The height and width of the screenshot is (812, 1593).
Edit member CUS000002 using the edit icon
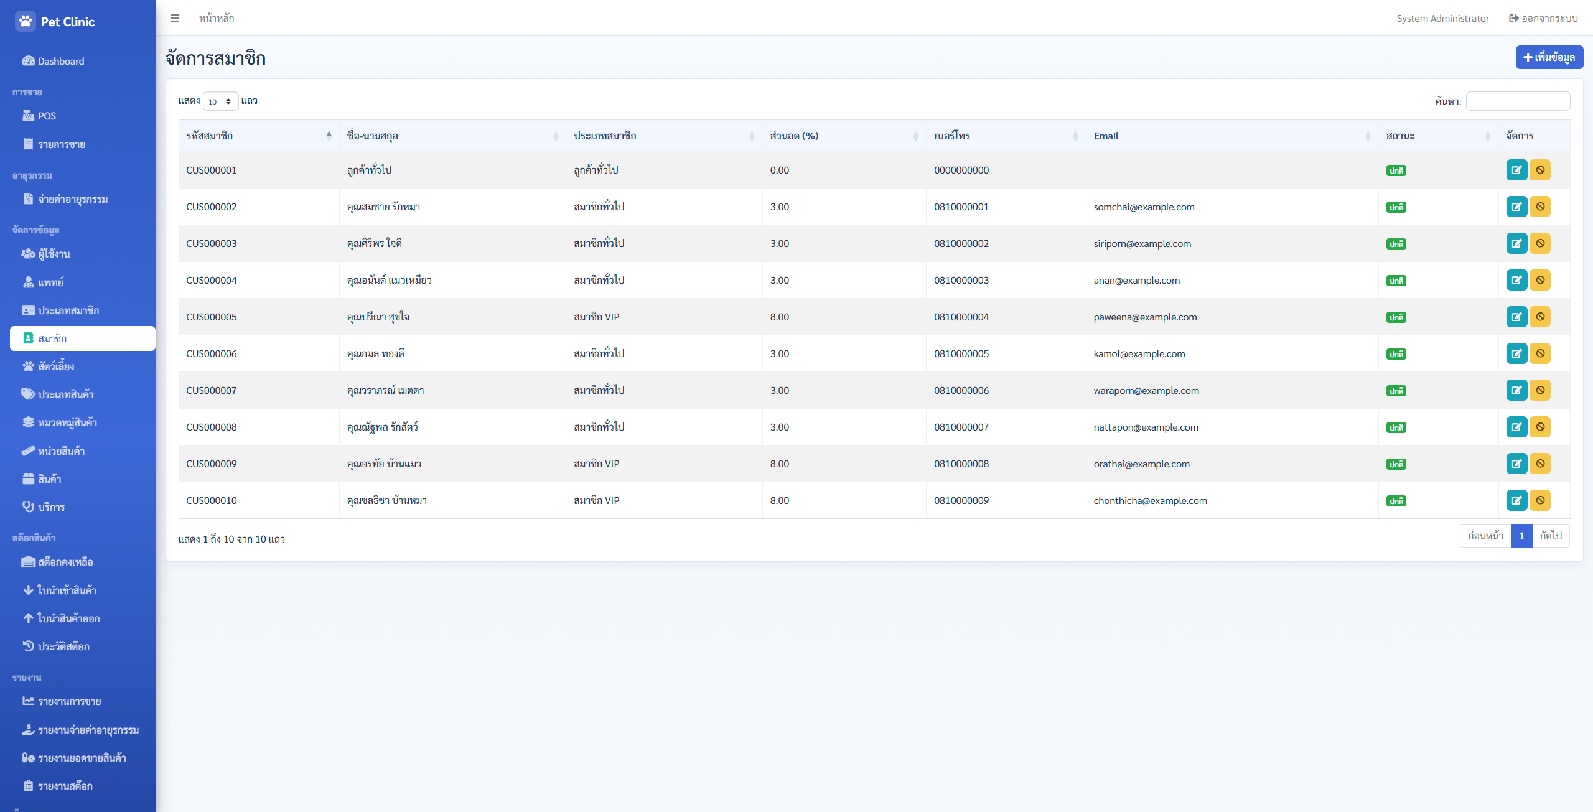click(1516, 207)
